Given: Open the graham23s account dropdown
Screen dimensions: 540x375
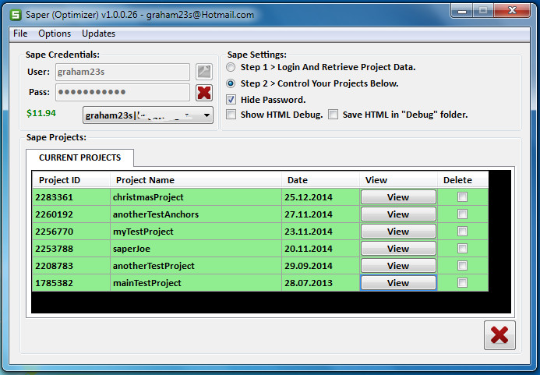Looking at the screenshot, I should pyautogui.click(x=148, y=115).
